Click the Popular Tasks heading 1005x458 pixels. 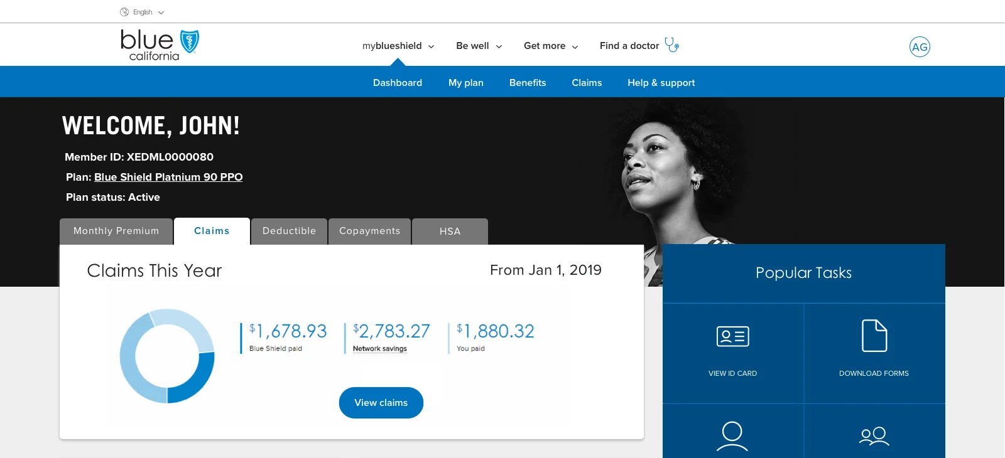804,273
